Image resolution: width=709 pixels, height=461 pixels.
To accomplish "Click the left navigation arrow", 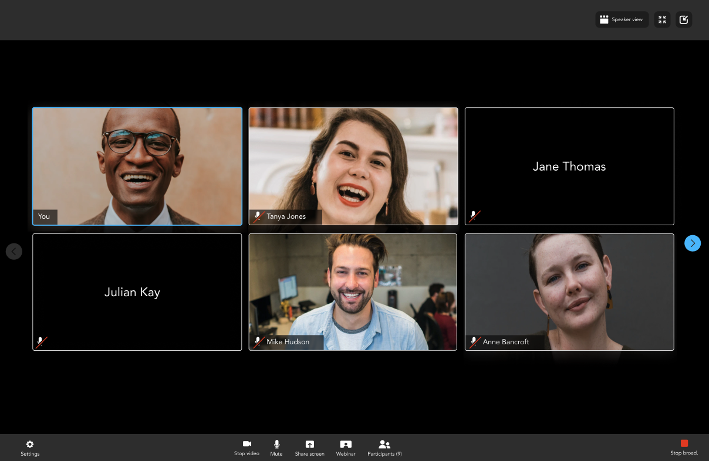I will [x=14, y=251].
